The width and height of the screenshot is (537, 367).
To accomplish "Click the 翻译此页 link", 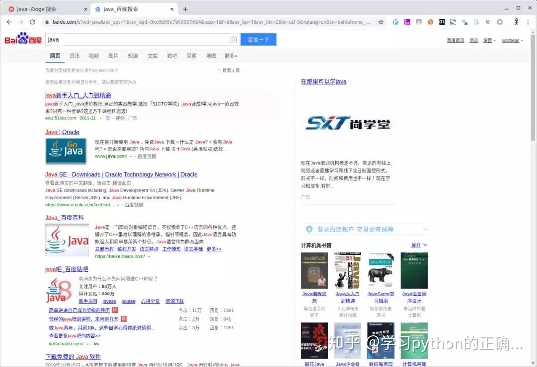I will click(x=122, y=183).
